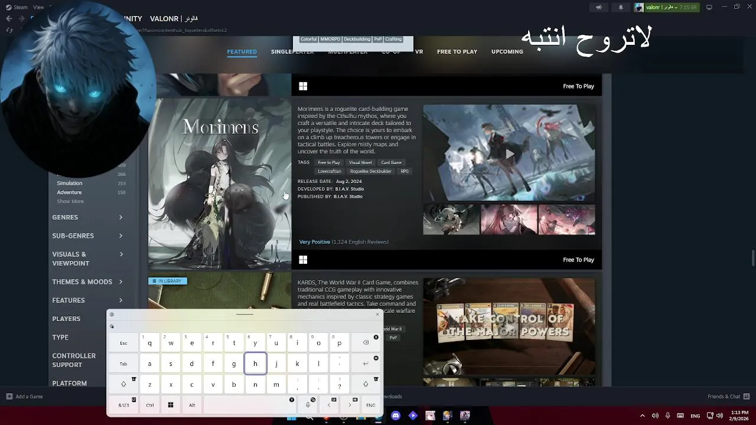Close the touch keyboard
The height and width of the screenshot is (425, 756).
click(377, 314)
